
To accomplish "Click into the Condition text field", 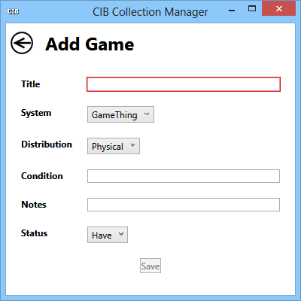I will 184,176.
